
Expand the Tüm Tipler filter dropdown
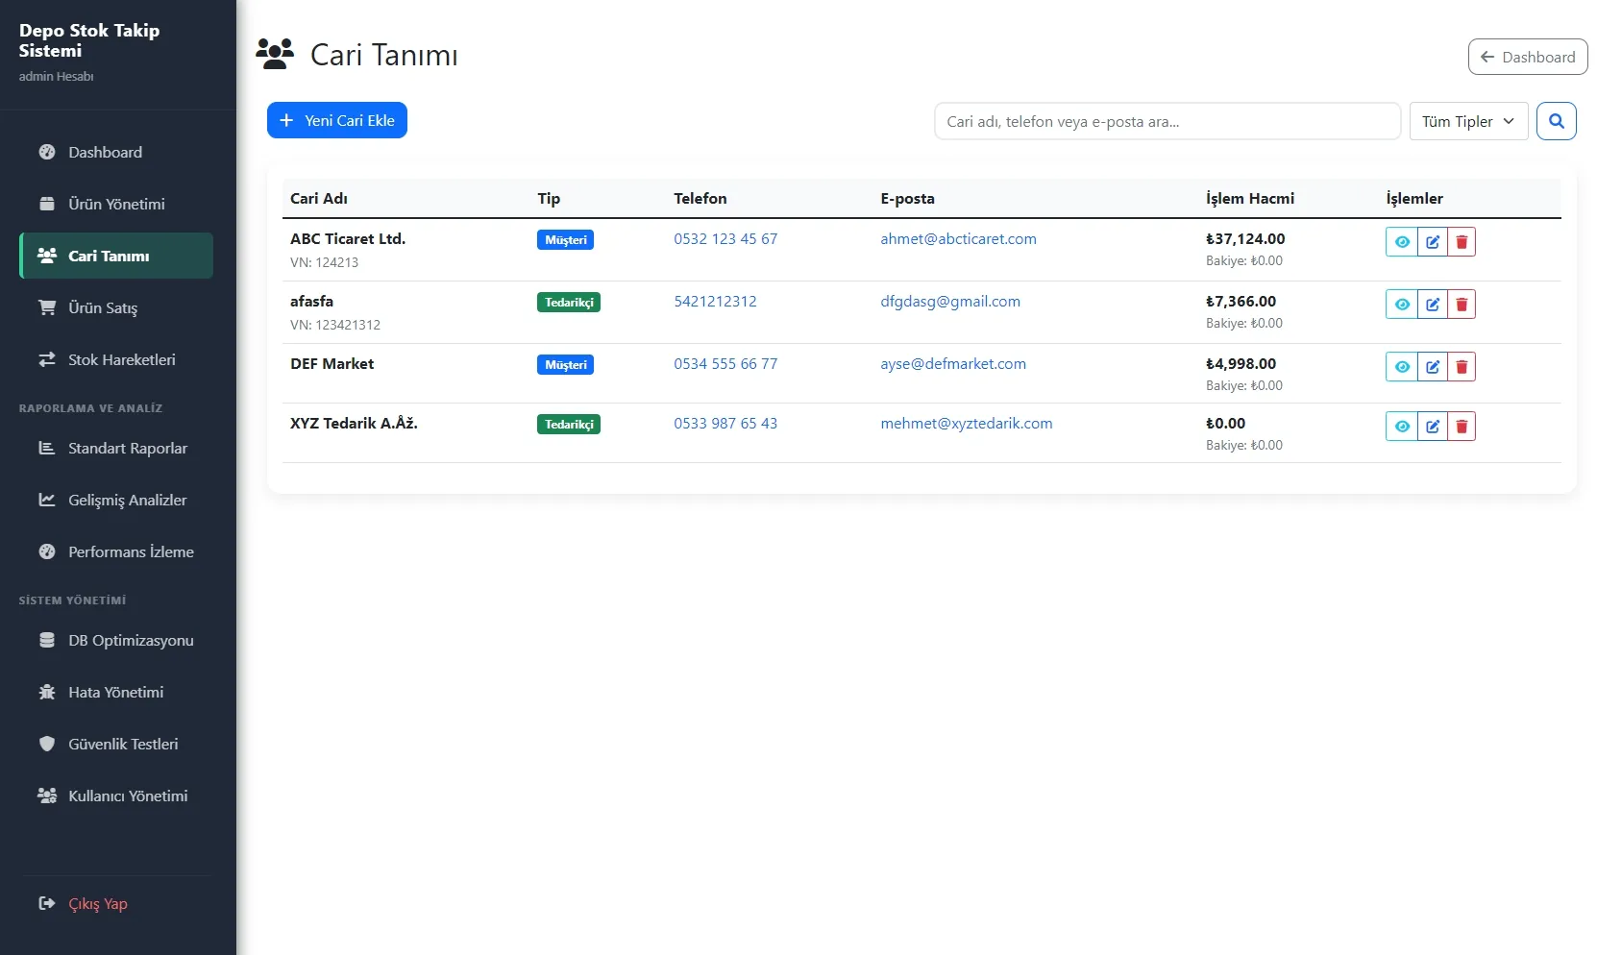click(1467, 121)
